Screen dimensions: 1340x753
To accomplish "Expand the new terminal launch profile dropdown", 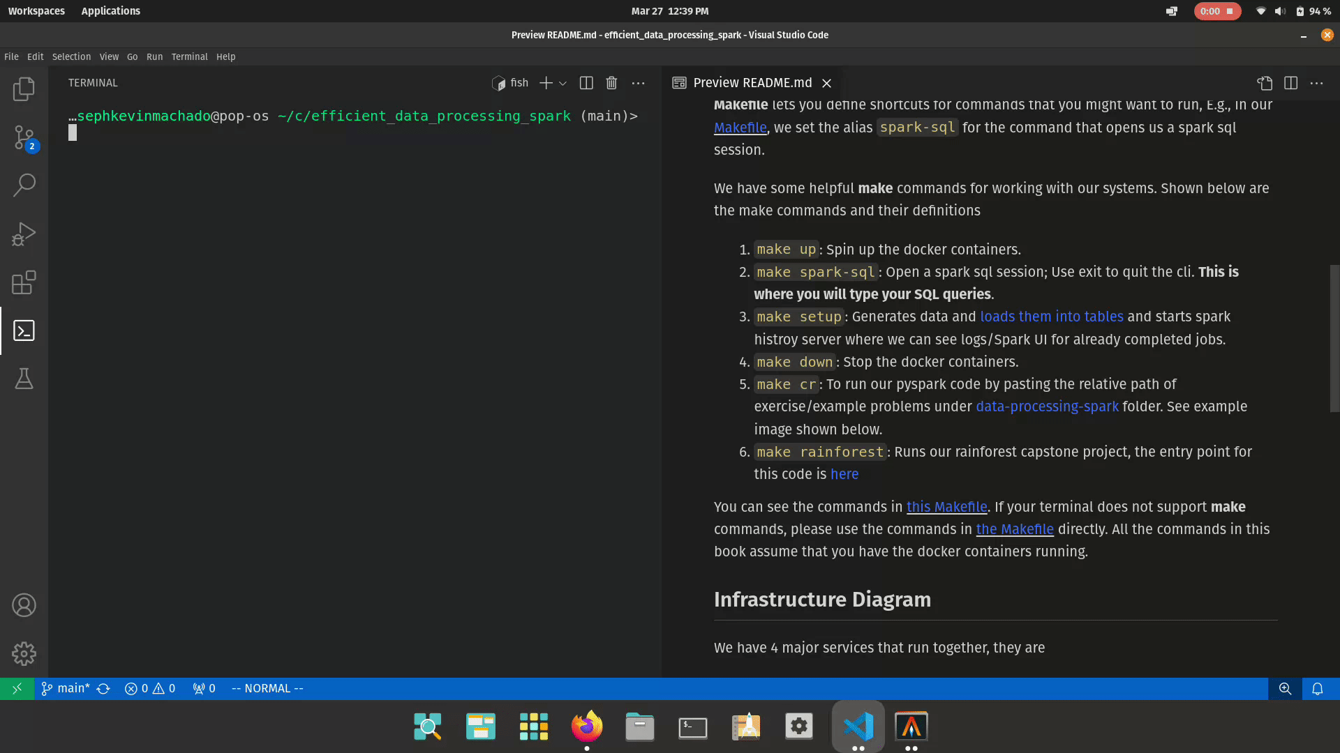I will point(563,83).
